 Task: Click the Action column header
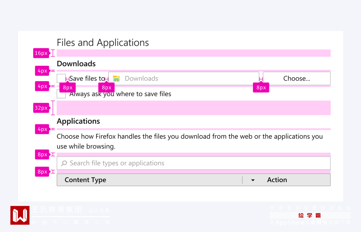[277, 180]
